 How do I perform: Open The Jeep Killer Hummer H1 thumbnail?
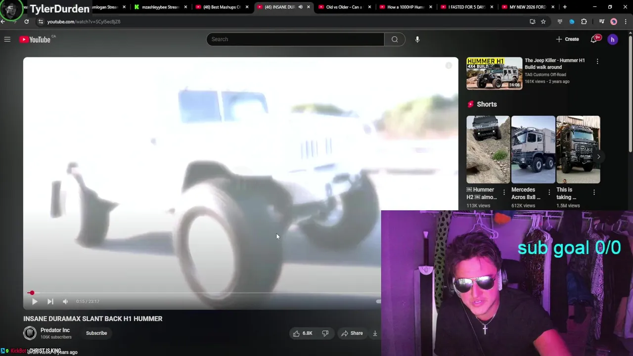[x=494, y=73]
